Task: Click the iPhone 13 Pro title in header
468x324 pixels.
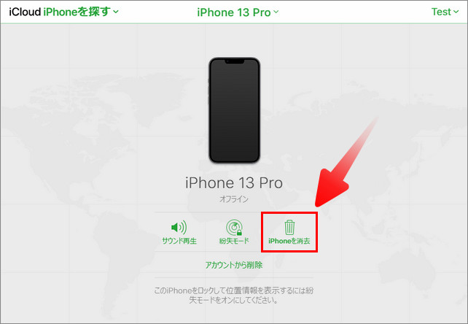Action: click(x=234, y=12)
